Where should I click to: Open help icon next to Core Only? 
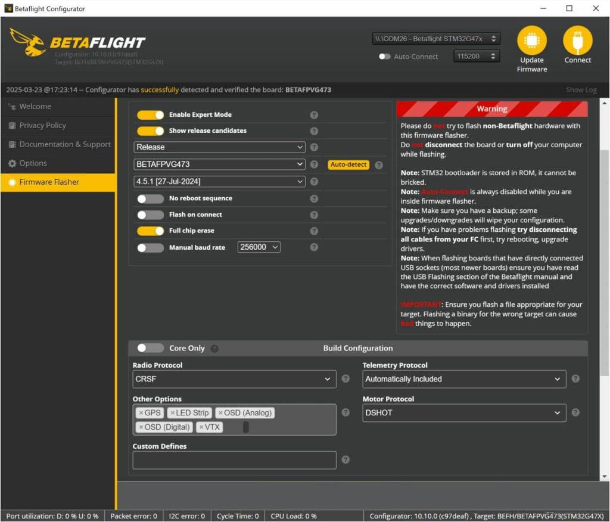(x=214, y=349)
